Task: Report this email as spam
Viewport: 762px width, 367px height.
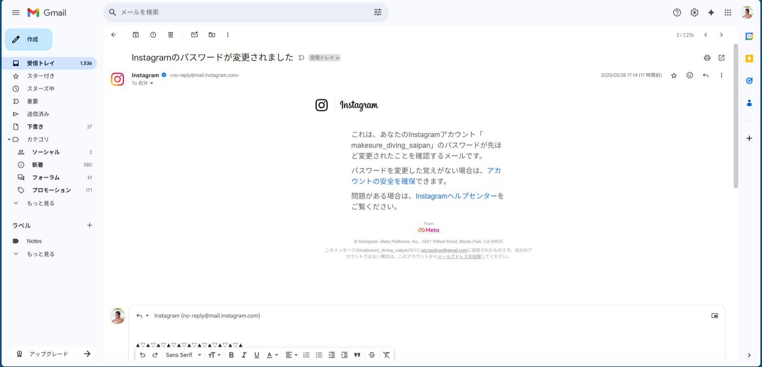Action: [x=153, y=35]
